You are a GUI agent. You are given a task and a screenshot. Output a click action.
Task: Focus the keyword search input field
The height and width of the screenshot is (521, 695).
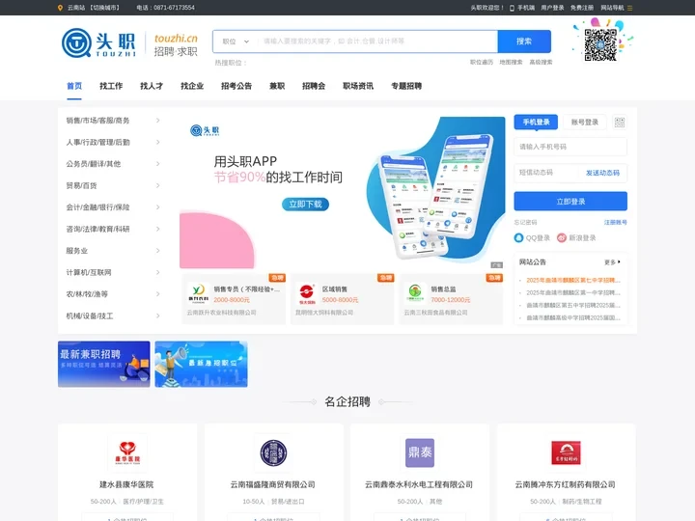(x=377, y=41)
